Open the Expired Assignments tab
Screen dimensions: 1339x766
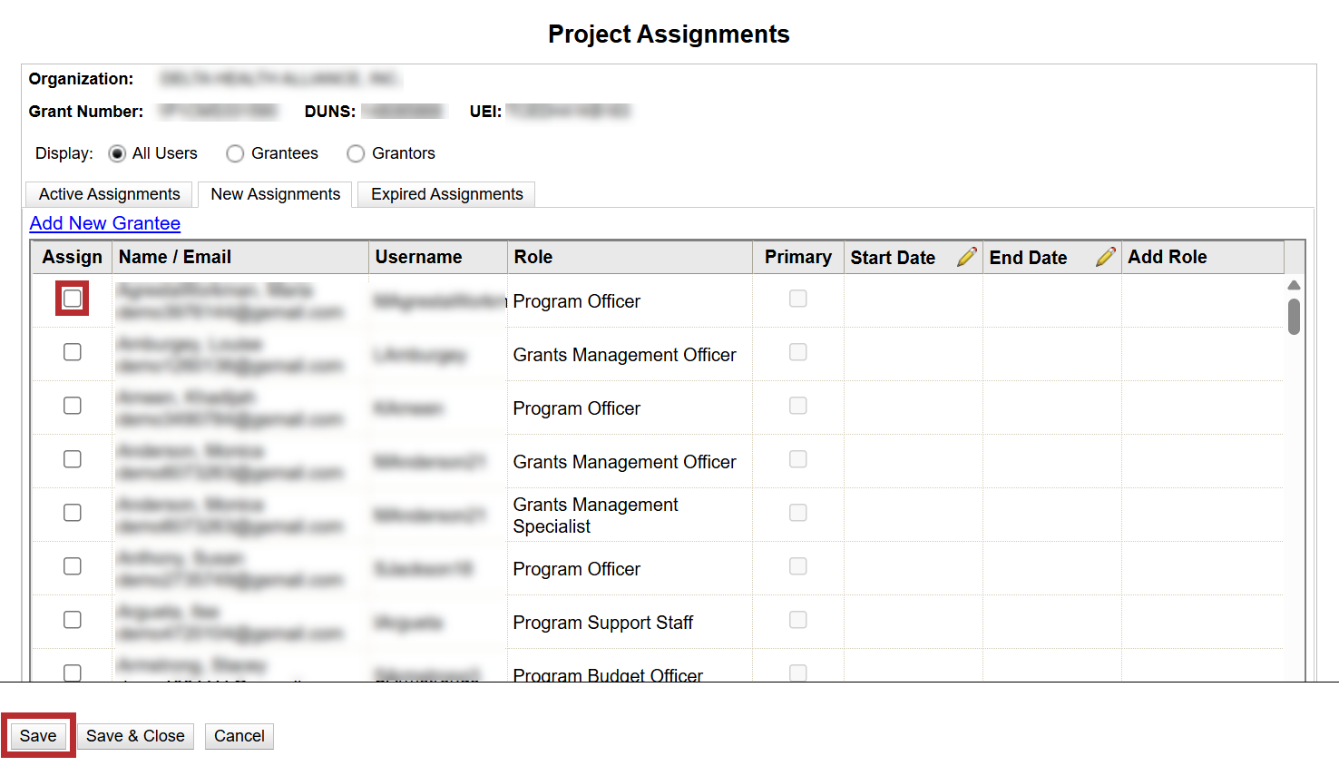coord(446,194)
